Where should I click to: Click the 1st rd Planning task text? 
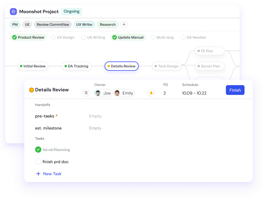[56, 150]
